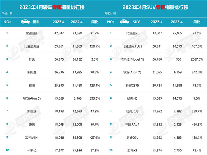Screen dimensions: 207x155
Task: Click the 丰田RAV4 model name
Action: click(x=132, y=125)
